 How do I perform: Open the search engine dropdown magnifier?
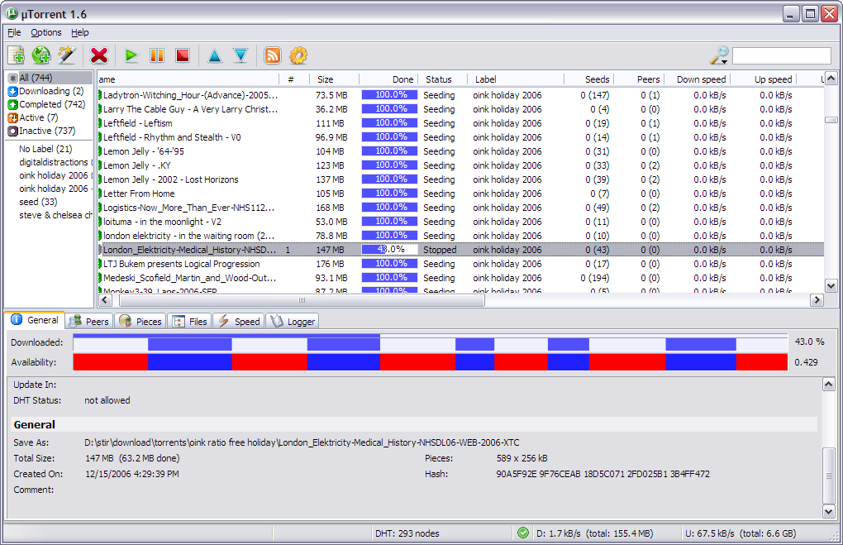(x=719, y=55)
